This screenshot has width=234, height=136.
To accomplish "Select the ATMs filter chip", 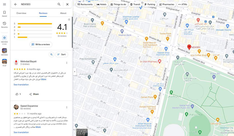I will 183,4.
